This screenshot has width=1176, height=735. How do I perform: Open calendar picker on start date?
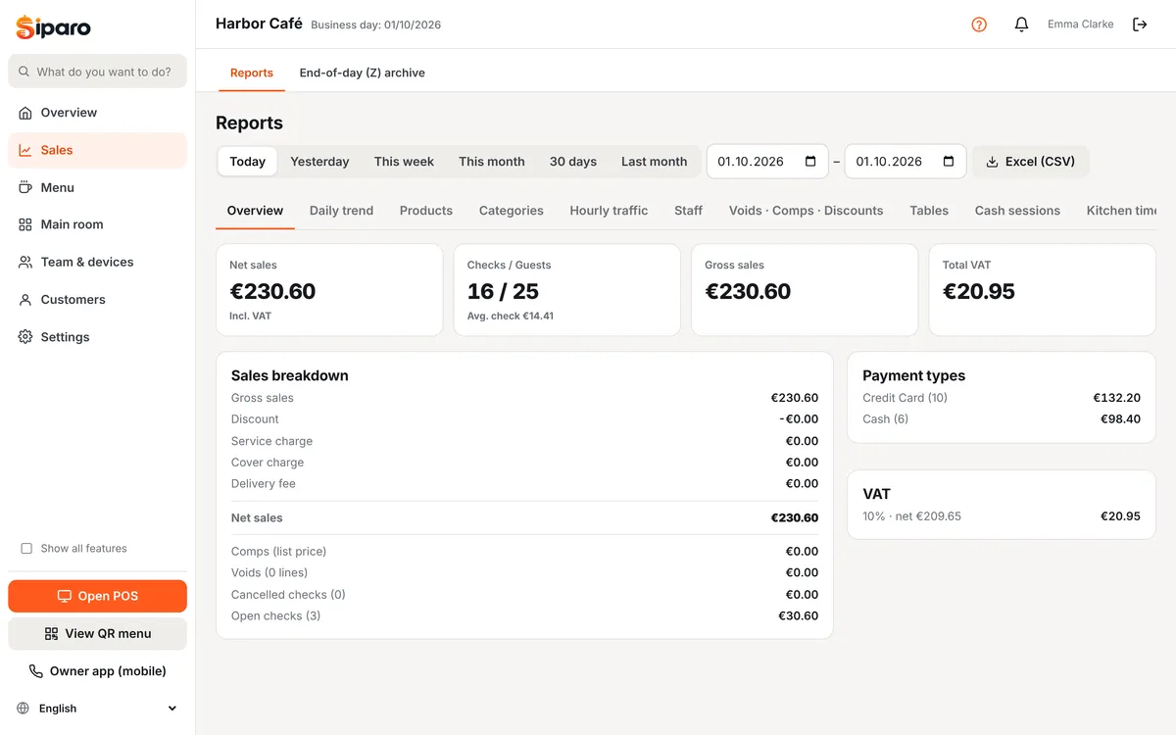810,162
